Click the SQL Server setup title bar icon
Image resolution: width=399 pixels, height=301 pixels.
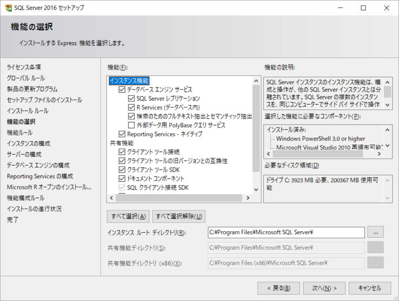(x=8, y=8)
